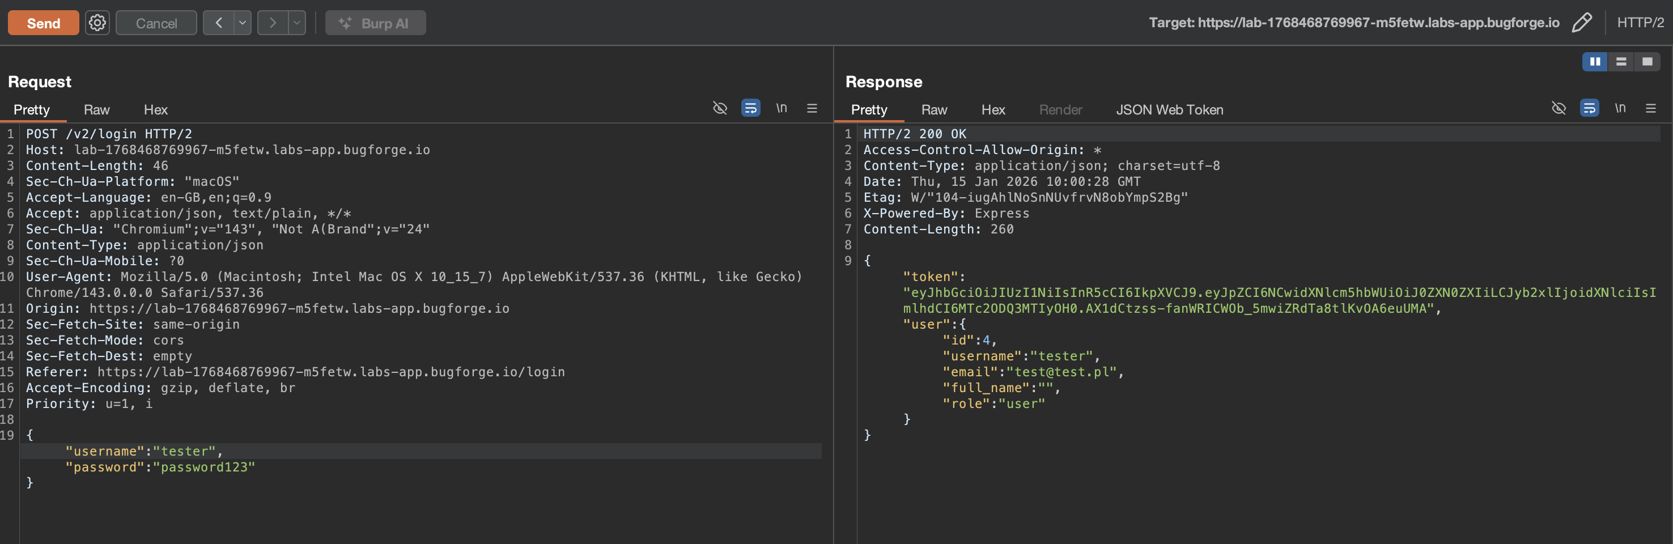Screen dimensions: 1673x544
Task: Toggle hidden request items eye icon
Action: [x=720, y=108]
